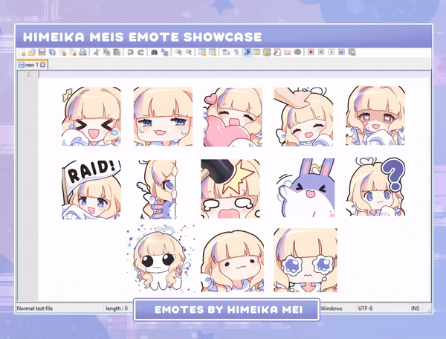
Task: Save the document with the floppy icon
Action: click(42, 53)
